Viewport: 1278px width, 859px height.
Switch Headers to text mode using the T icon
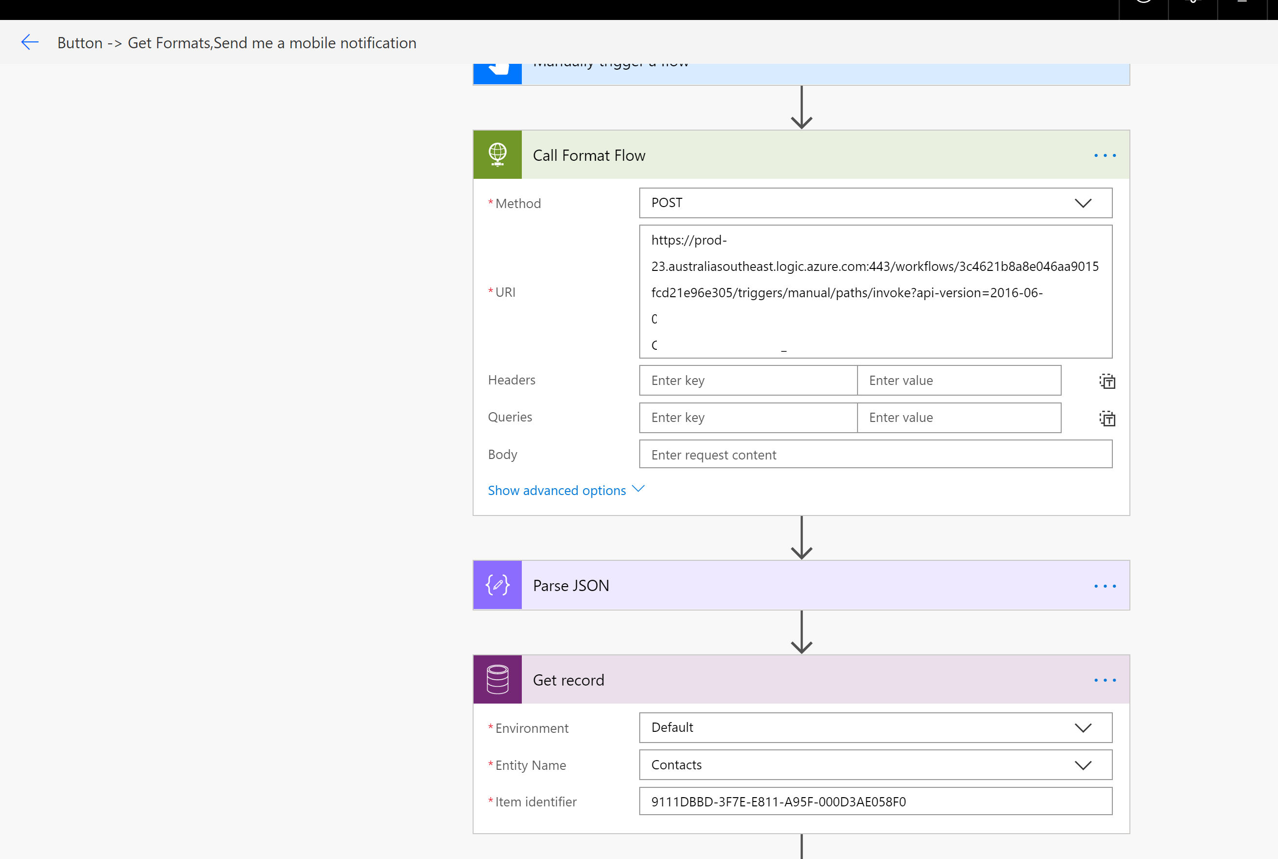pos(1106,380)
